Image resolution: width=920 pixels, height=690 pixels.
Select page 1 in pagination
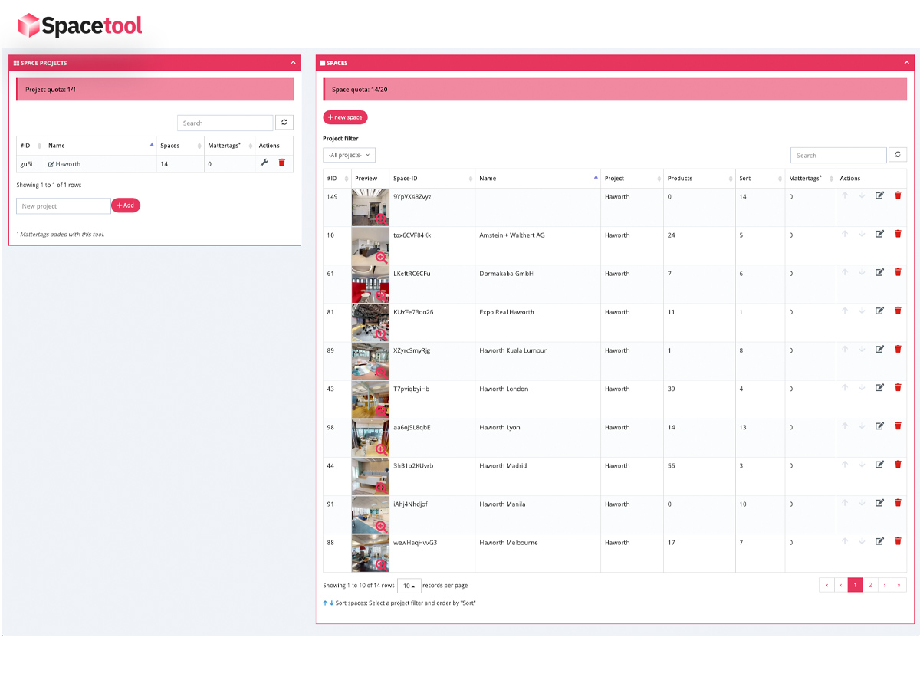(856, 585)
